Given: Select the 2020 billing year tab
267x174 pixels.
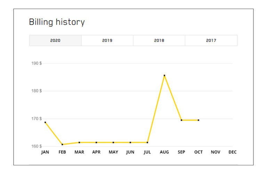Looking at the screenshot, I should coord(55,41).
